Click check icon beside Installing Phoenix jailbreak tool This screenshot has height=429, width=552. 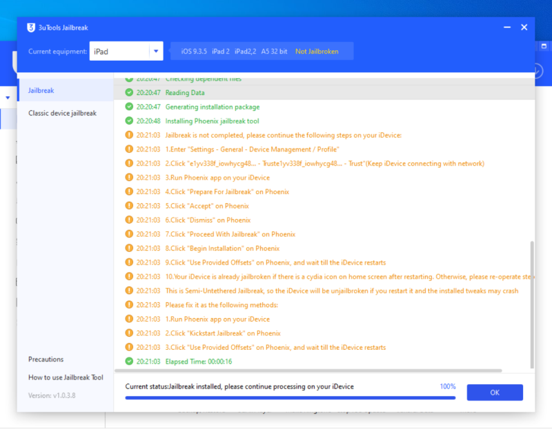click(129, 121)
